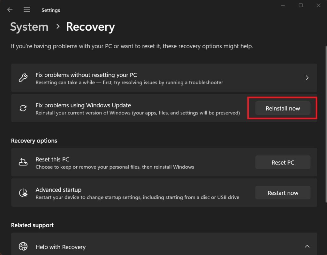The width and height of the screenshot is (327, 255).
Task: Click the Recovery options section heading
Action: click(34, 140)
